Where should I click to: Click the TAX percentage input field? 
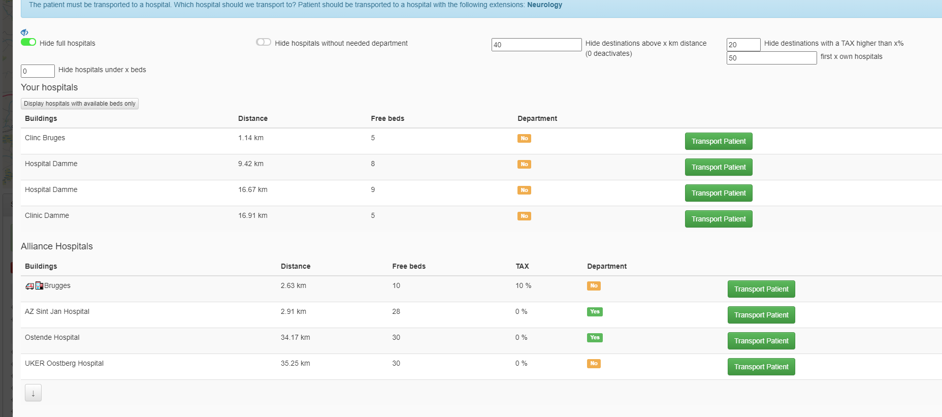point(743,45)
